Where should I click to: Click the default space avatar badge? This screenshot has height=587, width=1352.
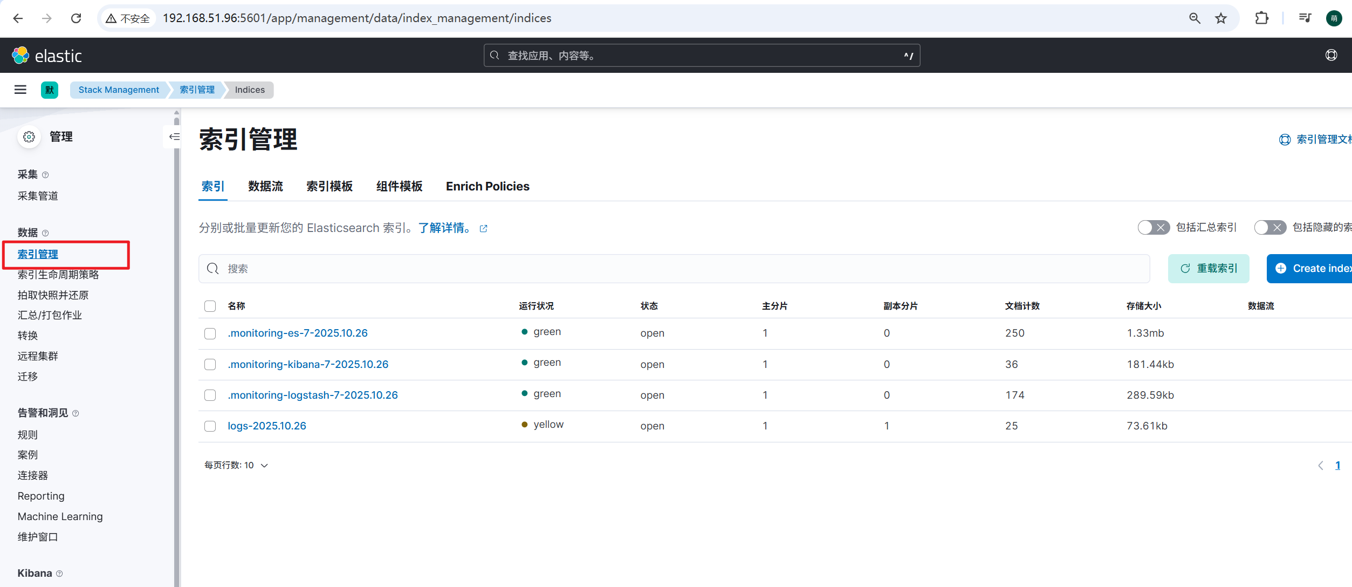click(50, 90)
